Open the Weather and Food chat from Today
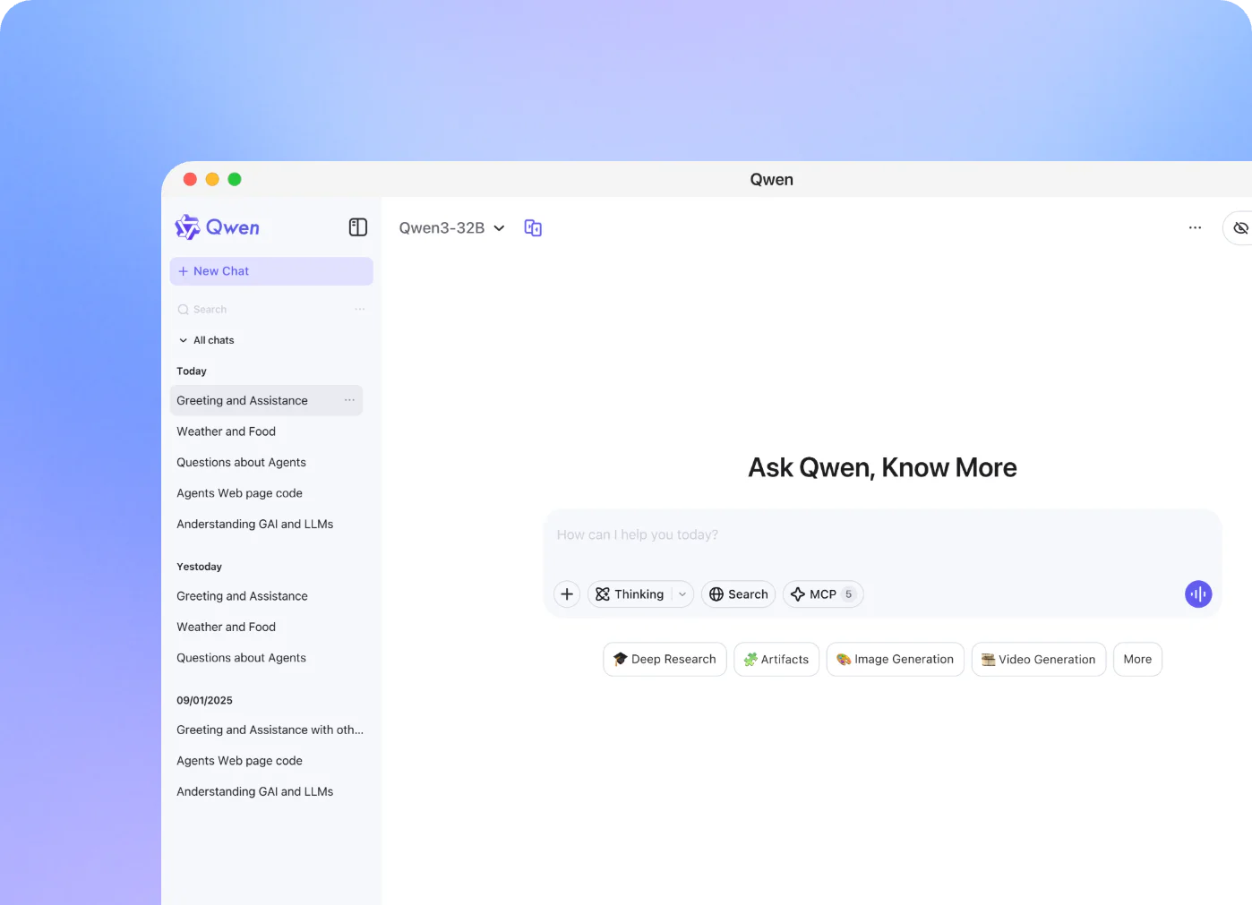The height and width of the screenshot is (905, 1252). pyautogui.click(x=226, y=431)
